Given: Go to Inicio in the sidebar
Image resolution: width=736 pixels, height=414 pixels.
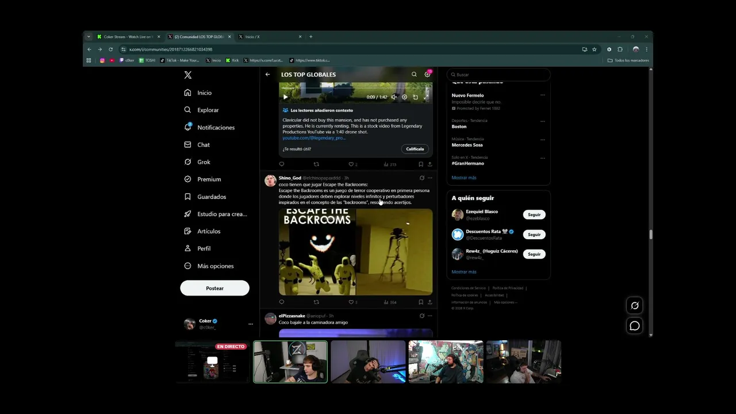Looking at the screenshot, I should click(198, 93).
